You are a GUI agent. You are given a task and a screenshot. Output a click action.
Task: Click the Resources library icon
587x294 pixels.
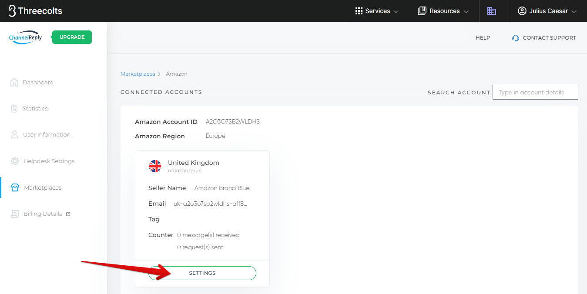click(x=422, y=11)
